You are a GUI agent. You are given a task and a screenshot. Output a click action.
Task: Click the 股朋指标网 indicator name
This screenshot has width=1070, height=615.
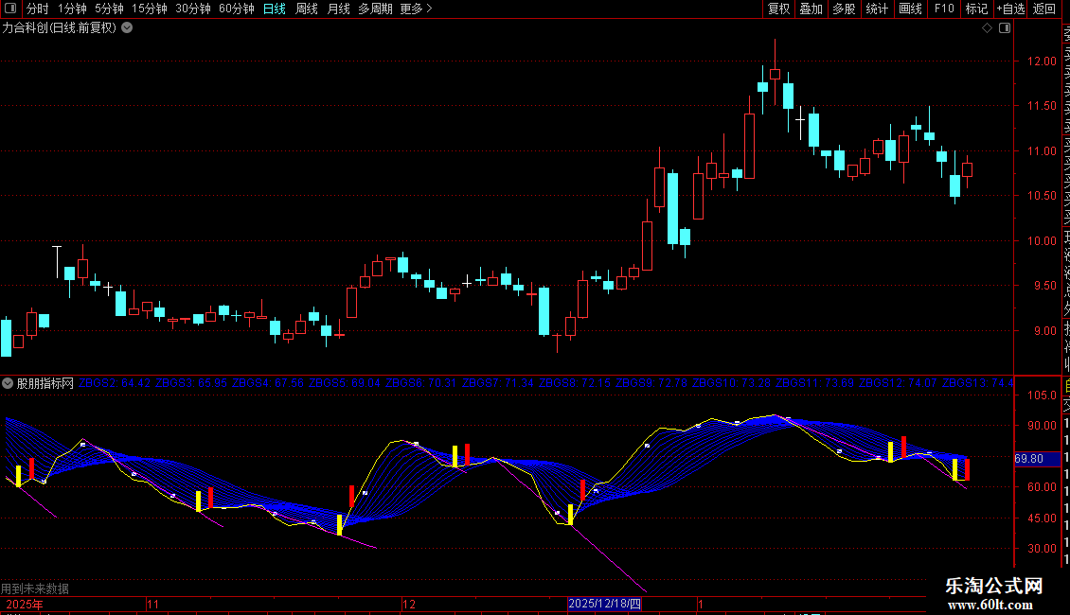pyautogui.click(x=45, y=384)
